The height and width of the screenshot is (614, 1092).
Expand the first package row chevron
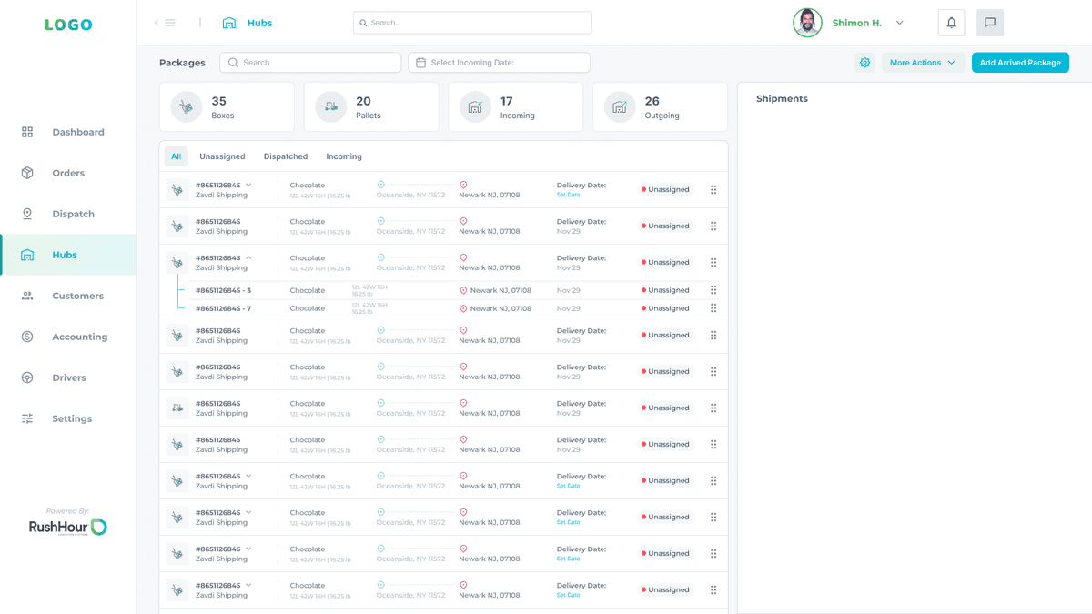tap(248, 185)
